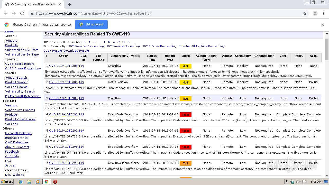
Task: Click the red stop taskbar icon
Action: pyautogui.click(x=55, y=182)
